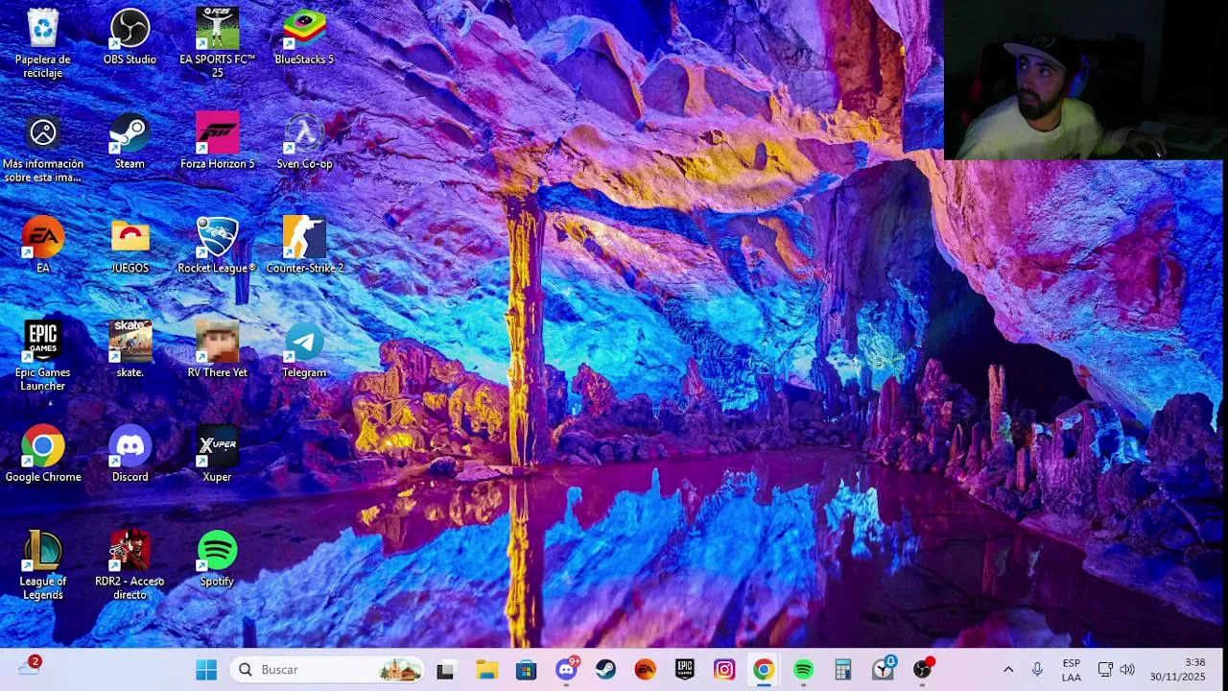
Task: Open Steam from the taskbar
Action: pos(605,670)
